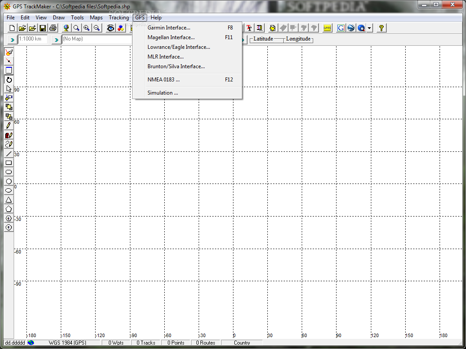
Task: Choose MLR Interface... menu entry
Action: [188, 57]
